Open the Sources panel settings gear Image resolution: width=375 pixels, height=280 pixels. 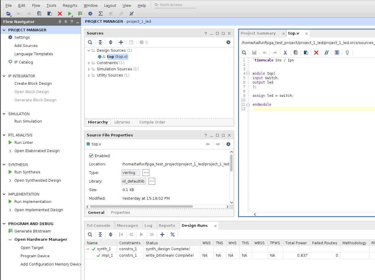228,42
